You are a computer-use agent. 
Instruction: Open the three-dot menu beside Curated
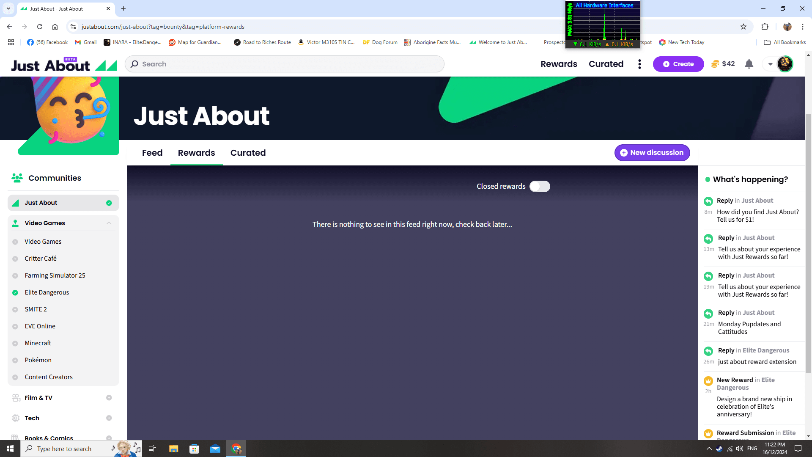click(639, 64)
